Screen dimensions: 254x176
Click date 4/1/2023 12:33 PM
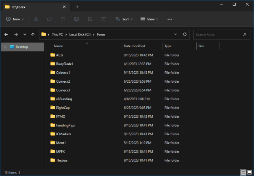(x=137, y=64)
